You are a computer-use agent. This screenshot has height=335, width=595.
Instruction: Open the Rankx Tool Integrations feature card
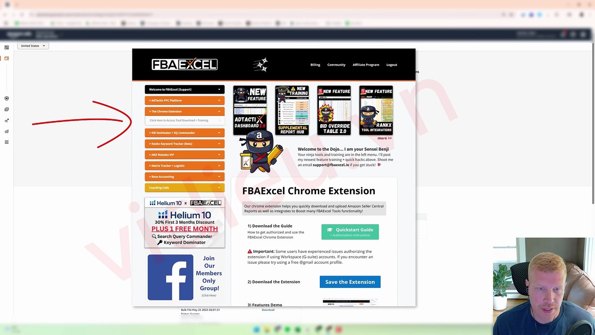coord(376,110)
